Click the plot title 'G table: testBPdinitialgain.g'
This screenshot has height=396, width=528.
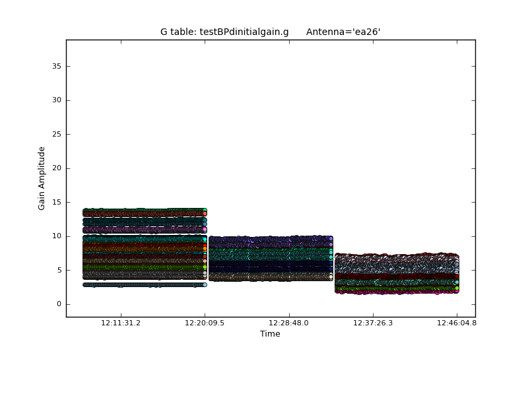pos(224,32)
